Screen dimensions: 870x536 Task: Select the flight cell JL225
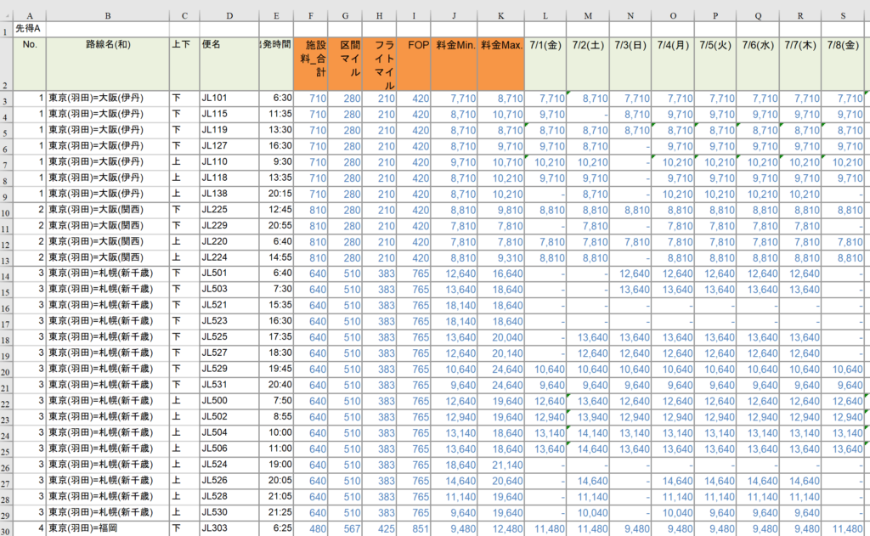tap(229, 211)
